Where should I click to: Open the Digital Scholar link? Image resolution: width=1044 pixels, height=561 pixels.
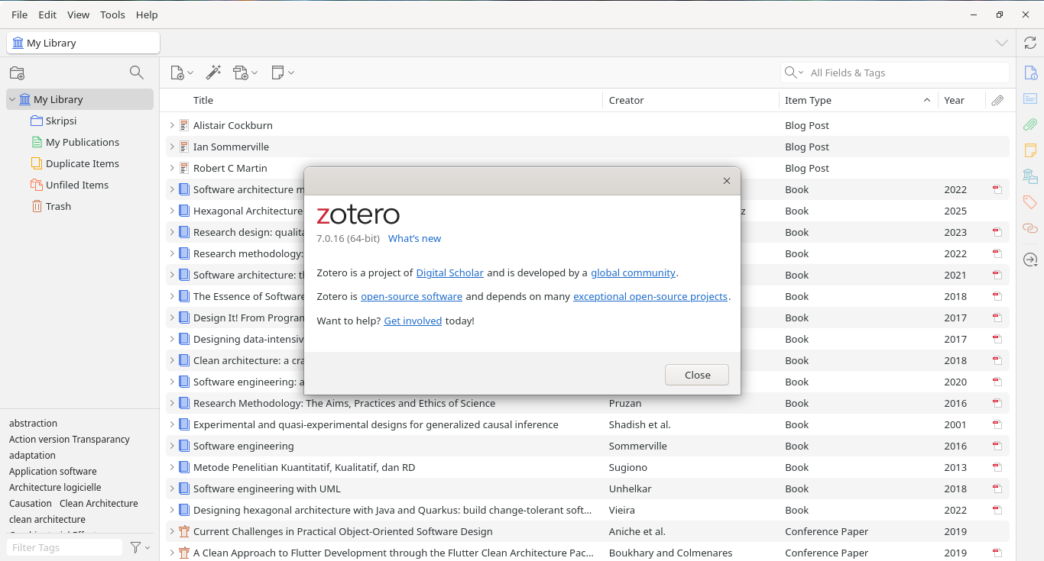[450, 272]
